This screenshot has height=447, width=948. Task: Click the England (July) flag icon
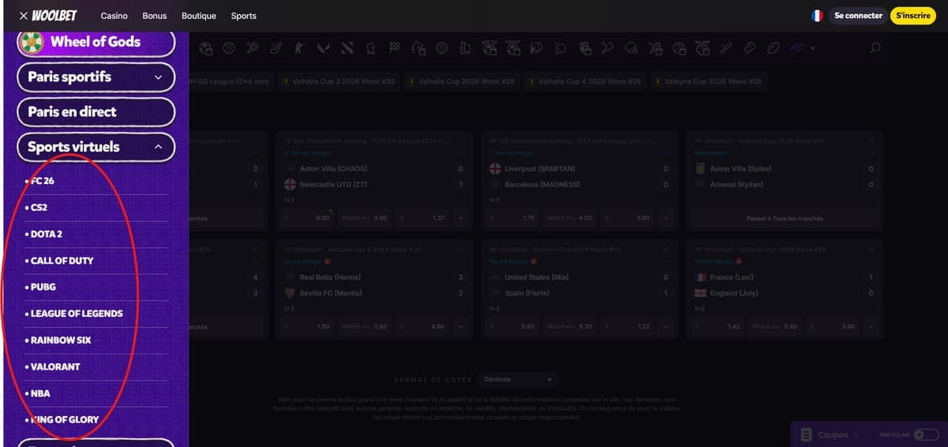pyautogui.click(x=700, y=293)
